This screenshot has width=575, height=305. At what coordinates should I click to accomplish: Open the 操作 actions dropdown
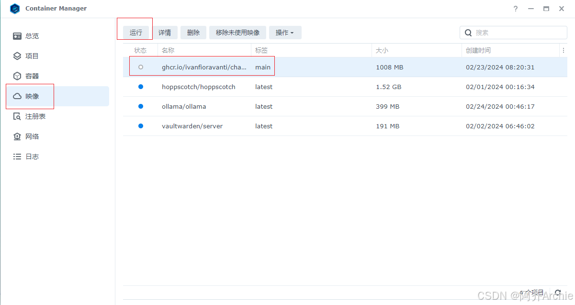(285, 32)
